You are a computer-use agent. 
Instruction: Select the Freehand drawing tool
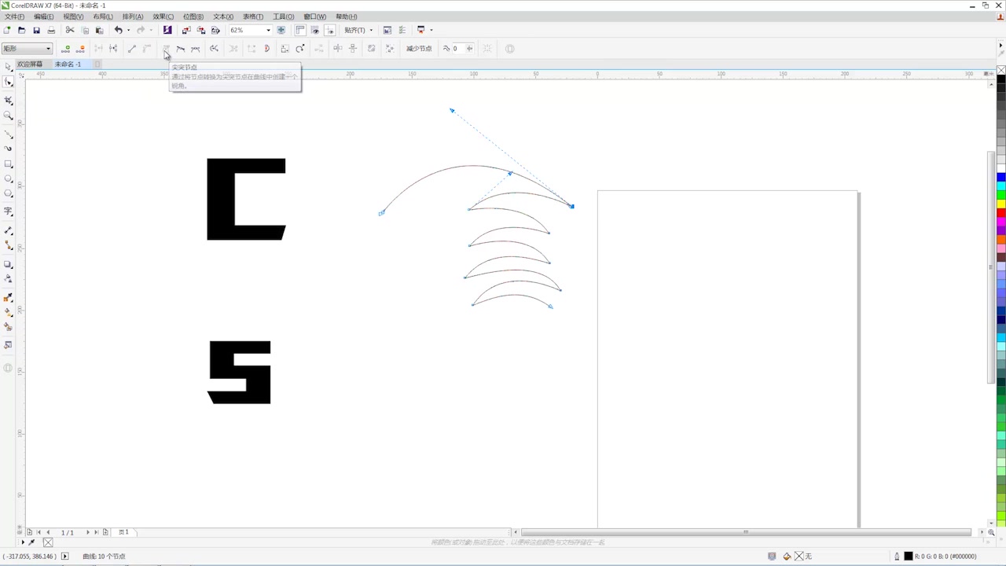click(x=9, y=134)
